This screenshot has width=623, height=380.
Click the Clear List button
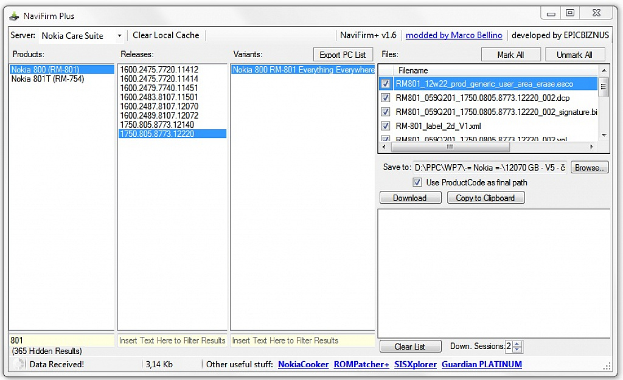(410, 346)
